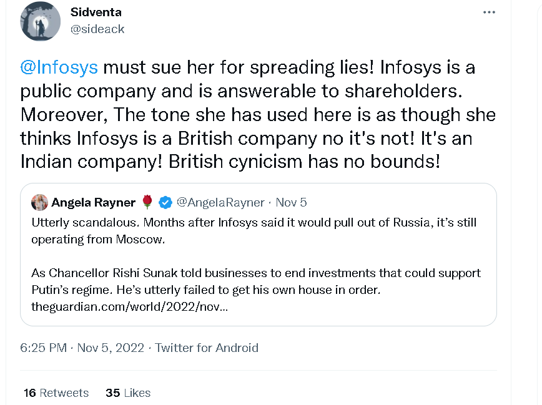Click the Nov 5 quoted tweet date
The image size is (542, 405).
point(291,202)
